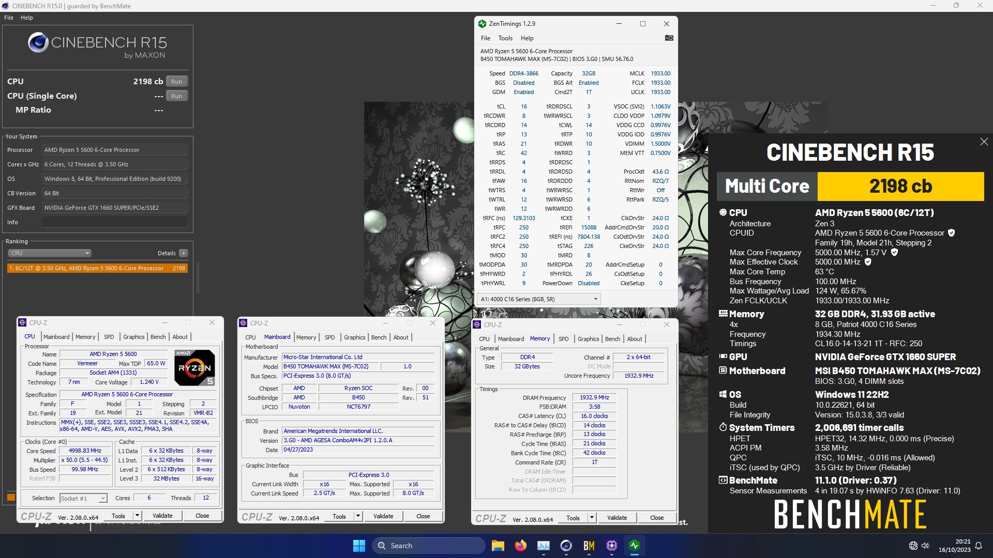This screenshot has height=558, width=993.
Task: Open the Details arrow in Ranking
Action: (183, 253)
